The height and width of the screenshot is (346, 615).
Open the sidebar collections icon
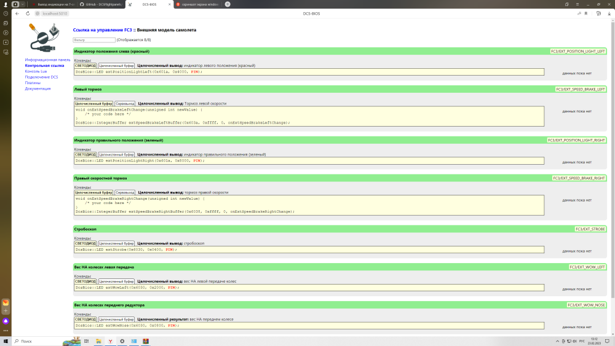6,23
